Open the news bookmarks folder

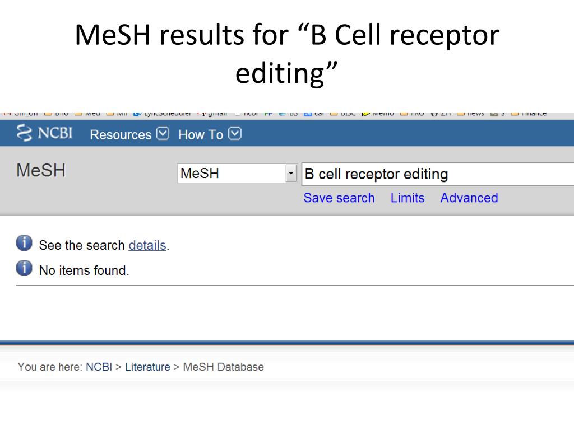471,114
